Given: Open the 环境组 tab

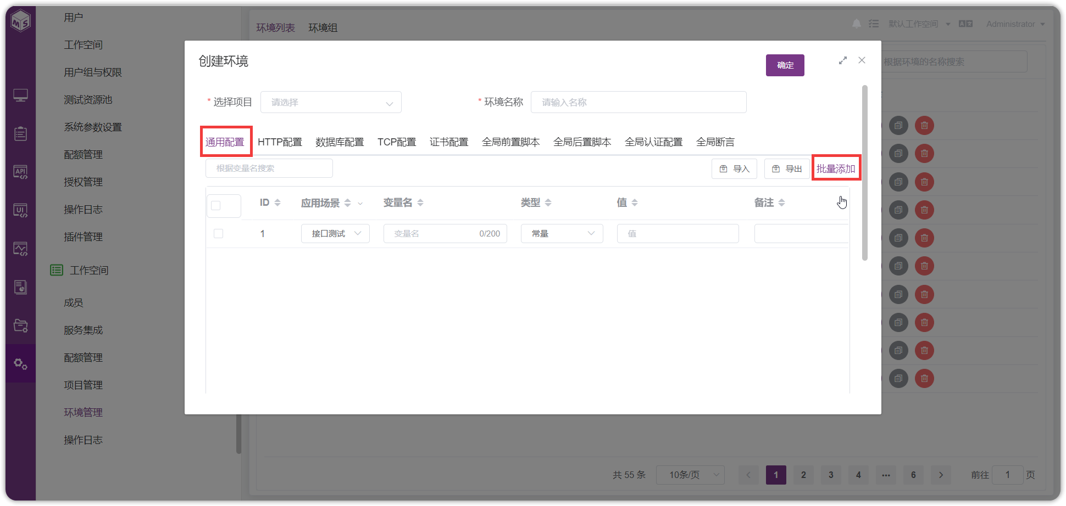Looking at the screenshot, I should pos(323,27).
